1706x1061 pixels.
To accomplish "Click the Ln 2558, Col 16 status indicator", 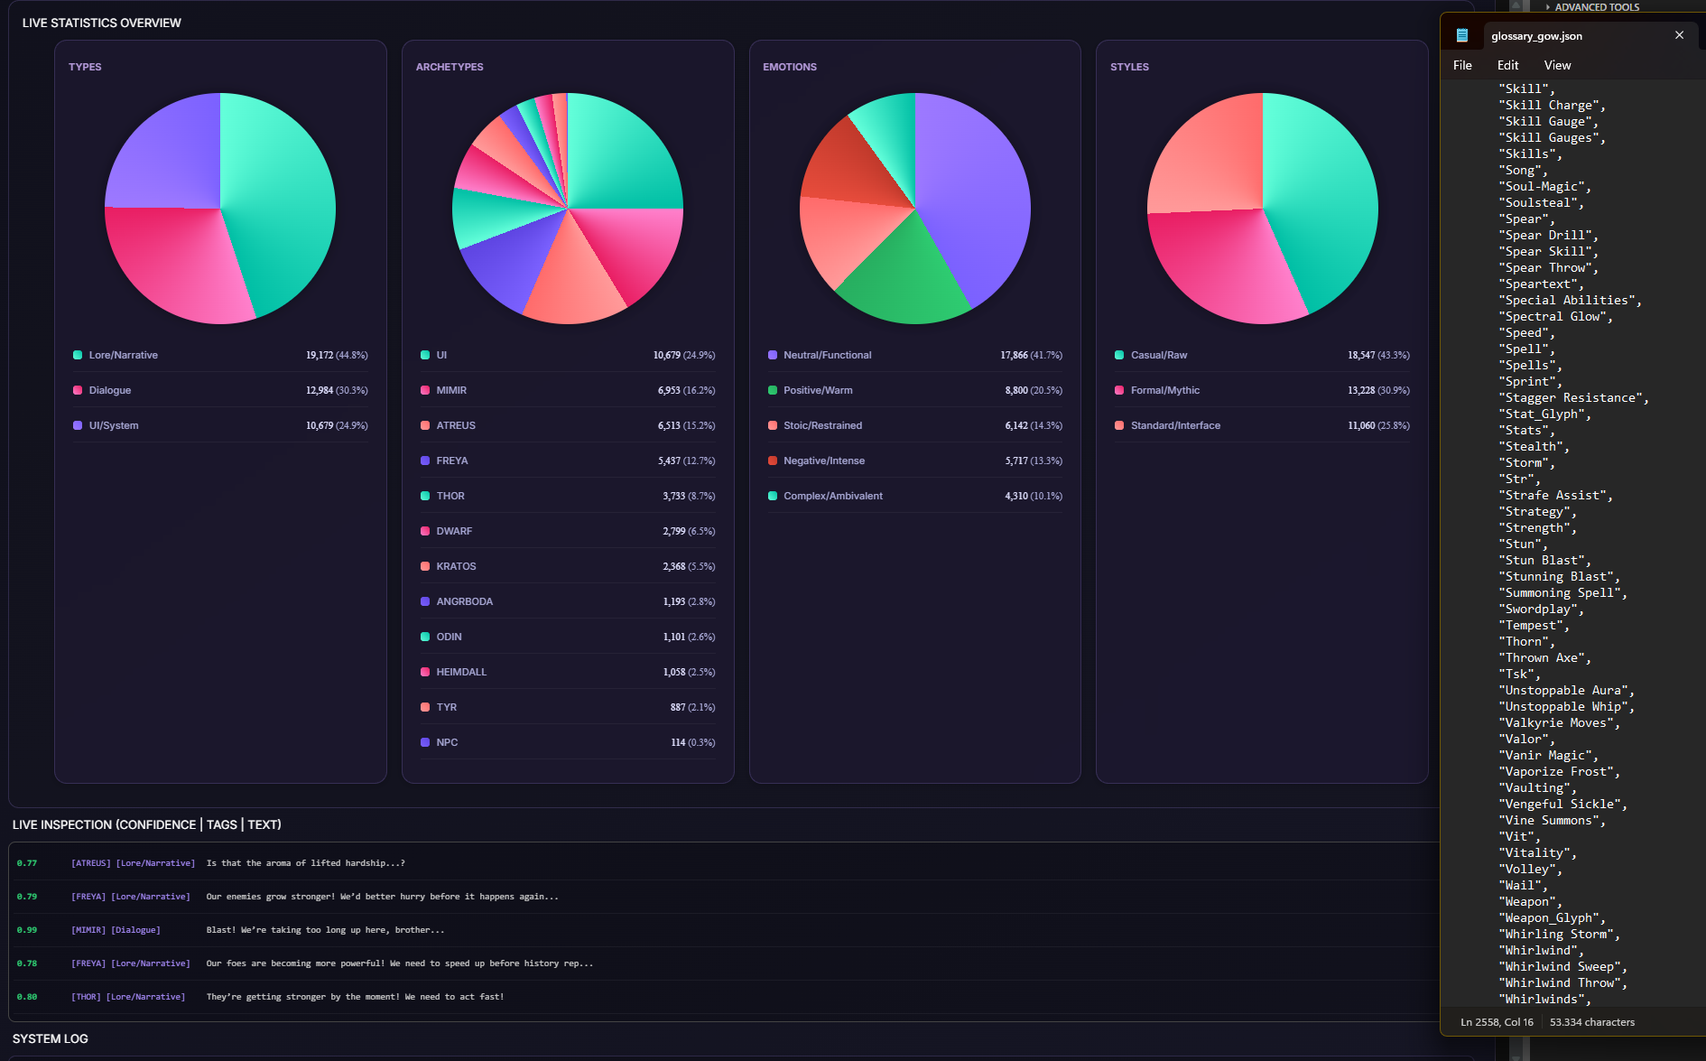I will (1497, 1022).
